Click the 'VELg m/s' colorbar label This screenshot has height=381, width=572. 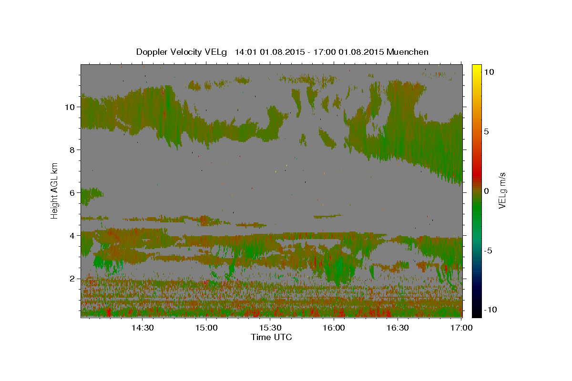coord(502,190)
